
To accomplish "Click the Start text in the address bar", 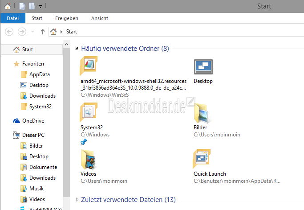I will click(x=72, y=32).
